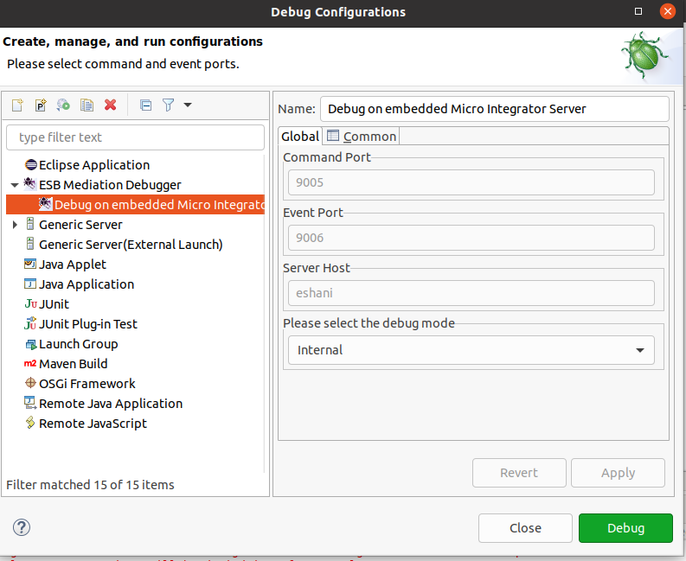This screenshot has height=561, width=686.
Task: Select the Generic Server entry
Action: (80, 225)
